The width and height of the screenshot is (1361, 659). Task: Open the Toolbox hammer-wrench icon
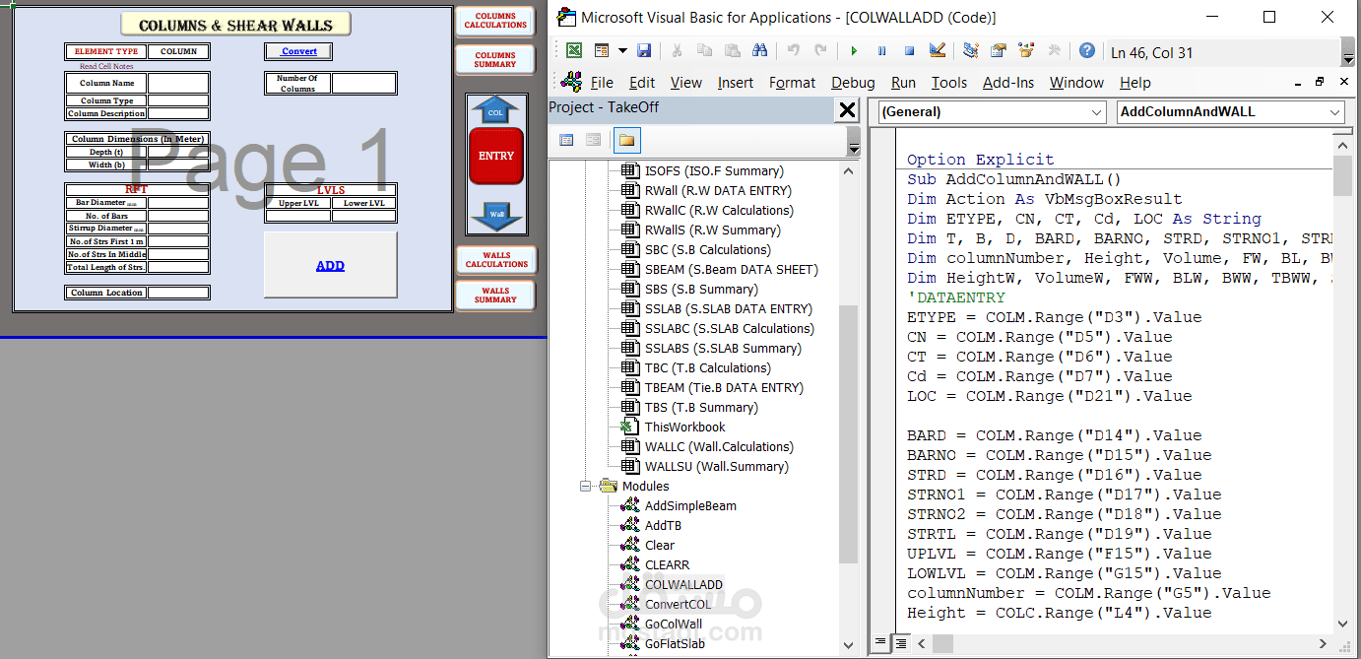coord(1054,50)
